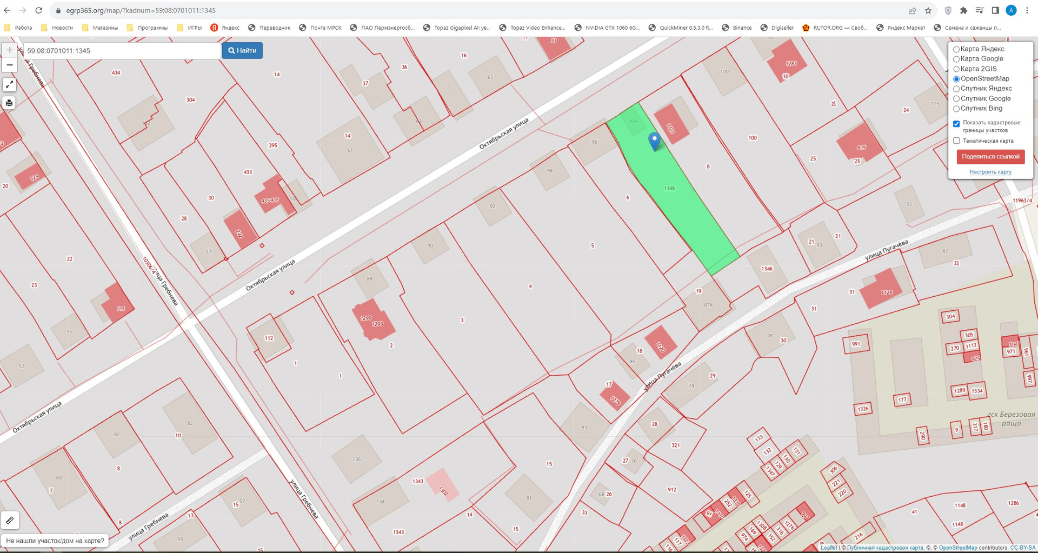
Task: Activate the ruler measurement tool
Action: (10, 520)
